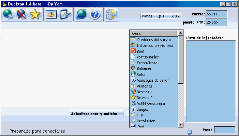Click the window icon beside Ventanas

133,86
